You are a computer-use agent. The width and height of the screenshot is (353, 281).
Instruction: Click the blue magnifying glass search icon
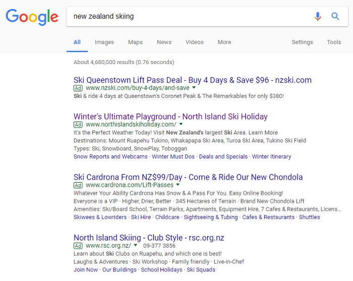[x=335, y=17]
